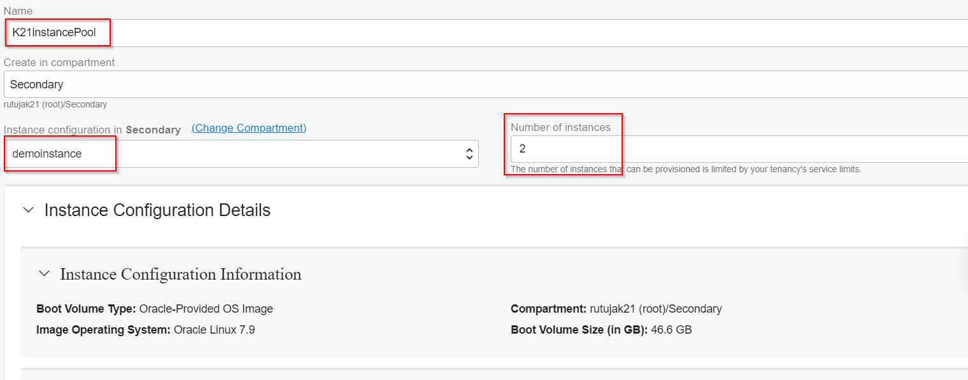968x380 pixels.
Task: Collapse Instance Configuration Information using its chevron
Action: click(44, 274)
